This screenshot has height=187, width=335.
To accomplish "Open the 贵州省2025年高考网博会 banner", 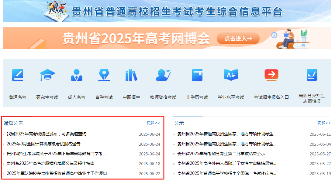I will coord(167,38).
